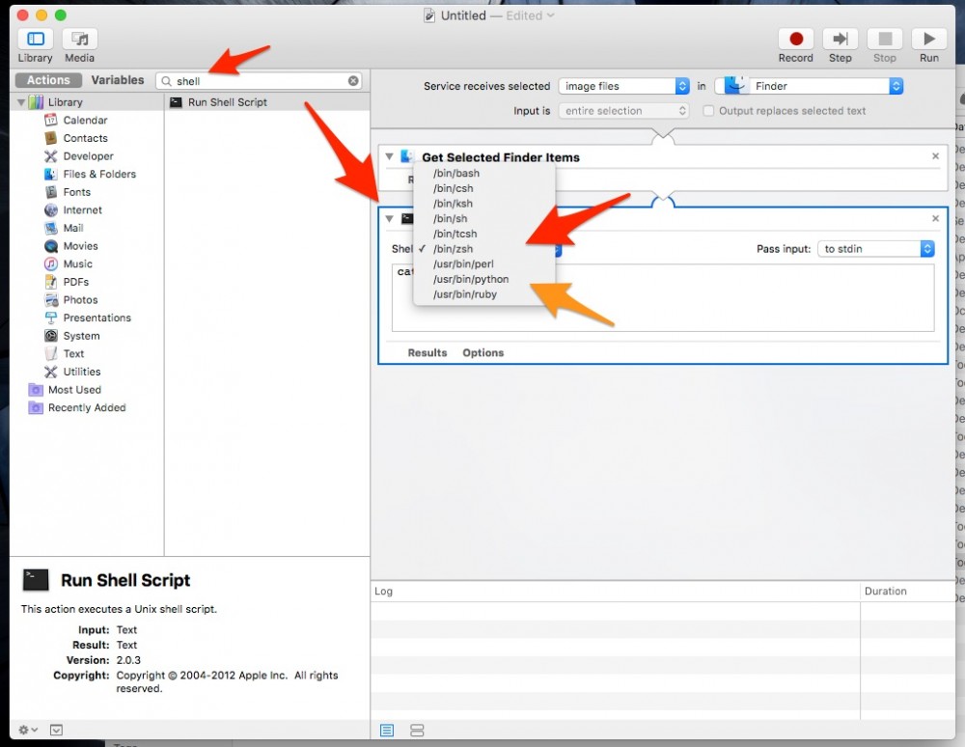Screen dimensions: 965x747
Task: Click the Photos category icon
Action: [51, 299]
